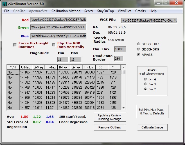
Task: Open the Server menu
Action: tap(89, 11)
